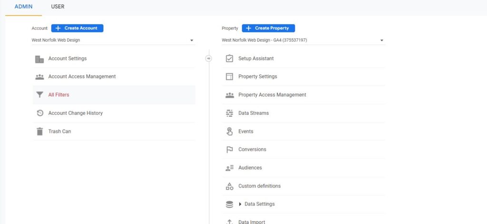Click the All Filters funnel icon
The width and height of the screenshot is (487, 224).
[x=39, y=95]
